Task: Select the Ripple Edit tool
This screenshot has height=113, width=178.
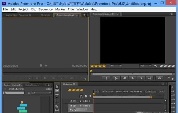Action: (x=57, y=94)
